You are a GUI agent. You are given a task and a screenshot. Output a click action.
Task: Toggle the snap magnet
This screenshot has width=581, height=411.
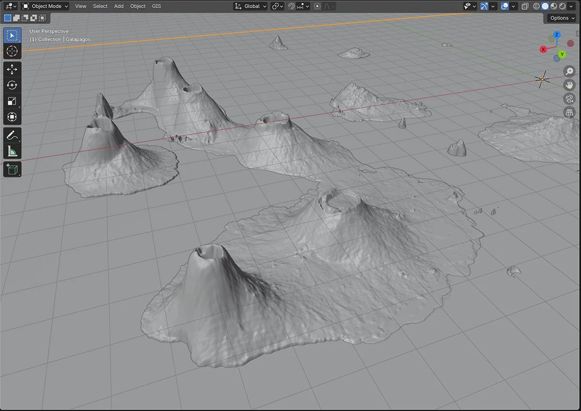tap(291, 6)
